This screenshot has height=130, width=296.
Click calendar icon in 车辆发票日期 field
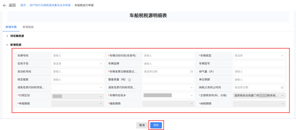click(x=191, y=72)
